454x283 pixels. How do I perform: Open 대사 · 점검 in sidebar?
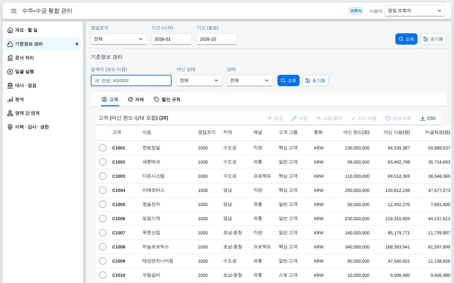(x=43, y=85)
